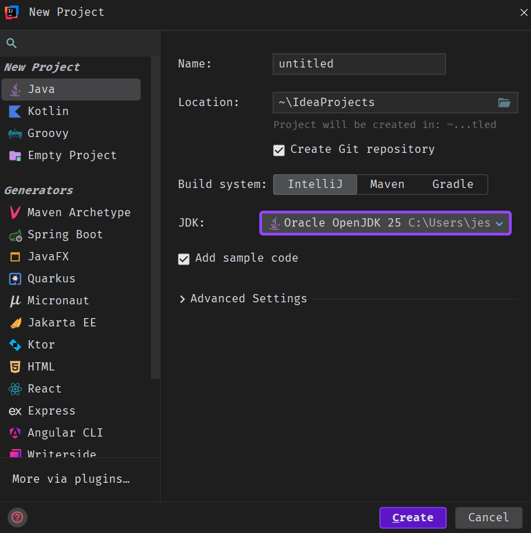Open help with the question mark icon
Screen dimensions: 531x533
tap(17, 517)
